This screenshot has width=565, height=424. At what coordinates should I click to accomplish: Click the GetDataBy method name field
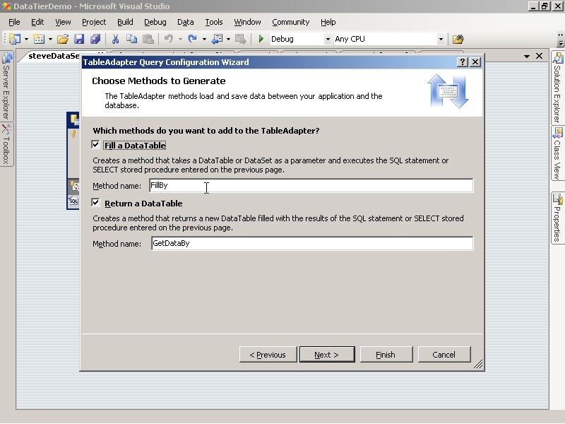(312, 243)
